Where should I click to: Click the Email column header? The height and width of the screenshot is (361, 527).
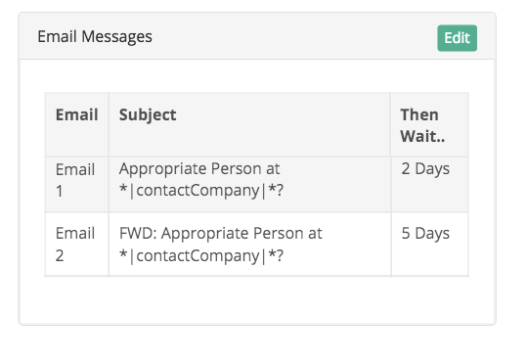pos(77,114)
